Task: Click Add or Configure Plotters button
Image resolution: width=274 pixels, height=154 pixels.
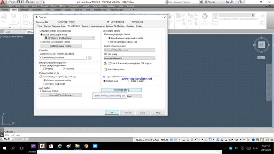Action: click(61, 46)
